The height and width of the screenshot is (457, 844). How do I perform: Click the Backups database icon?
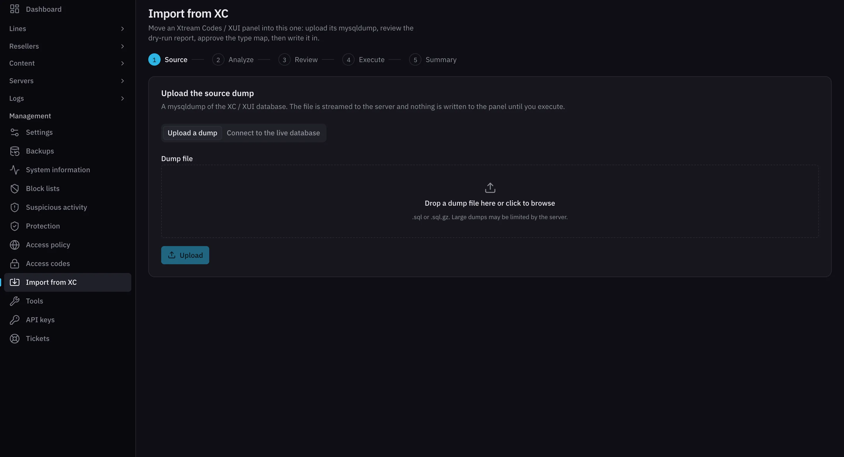pyautogui.click(x=14, y=151)
